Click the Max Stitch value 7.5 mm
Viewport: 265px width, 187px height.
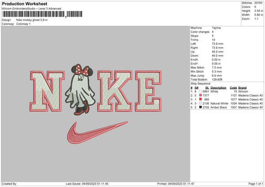point(217,67)
